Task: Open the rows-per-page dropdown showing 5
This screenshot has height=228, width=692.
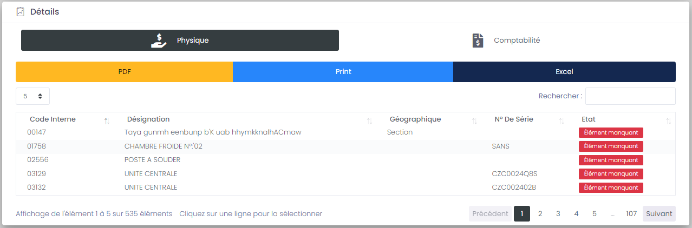Action: (x=32, y=96)
